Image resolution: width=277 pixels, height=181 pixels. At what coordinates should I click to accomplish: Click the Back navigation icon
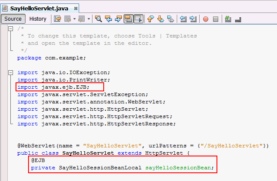[68, 19]
